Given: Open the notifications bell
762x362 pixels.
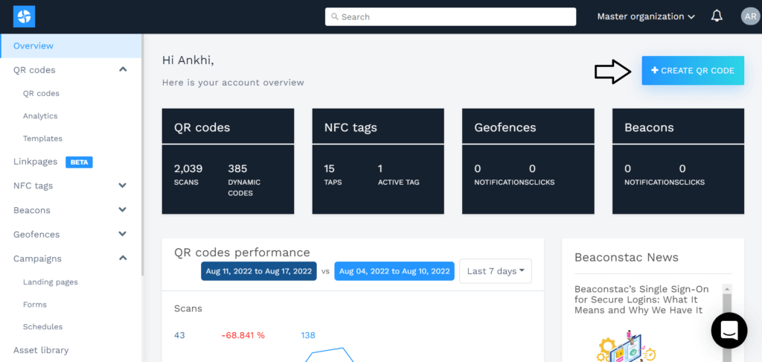Looking at the screenshot, I should coord(717,16).
